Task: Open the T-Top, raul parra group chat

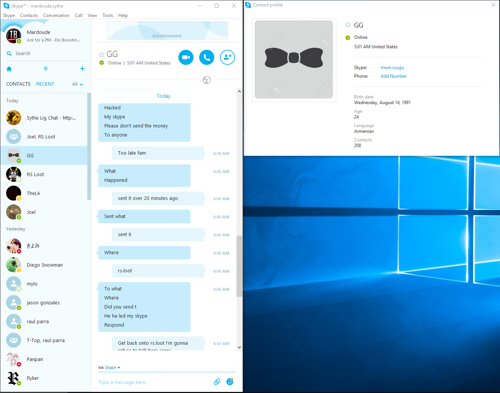Action: pyautogui.click(x=44, y=340)
